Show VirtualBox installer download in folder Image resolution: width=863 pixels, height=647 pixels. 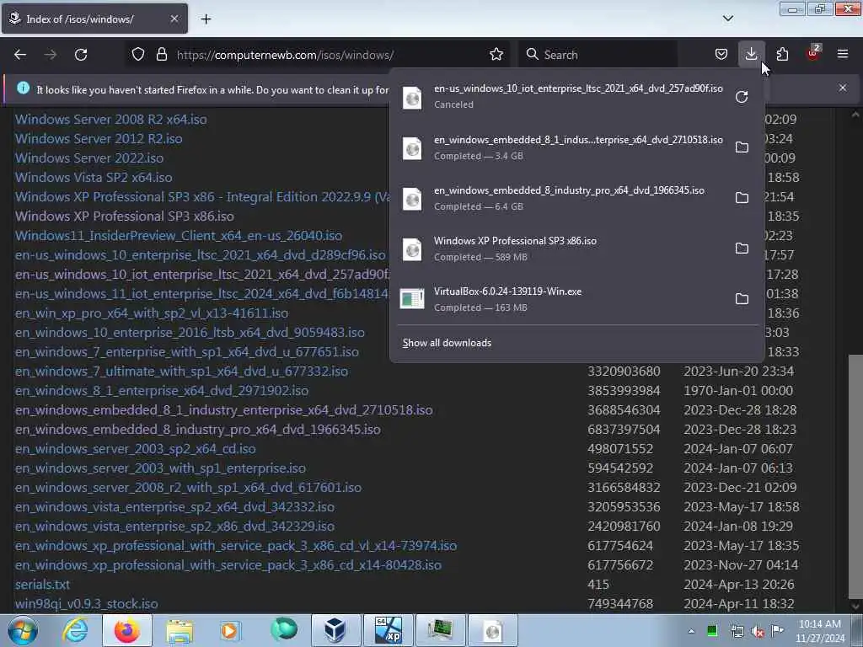click(x=742, y=299)
